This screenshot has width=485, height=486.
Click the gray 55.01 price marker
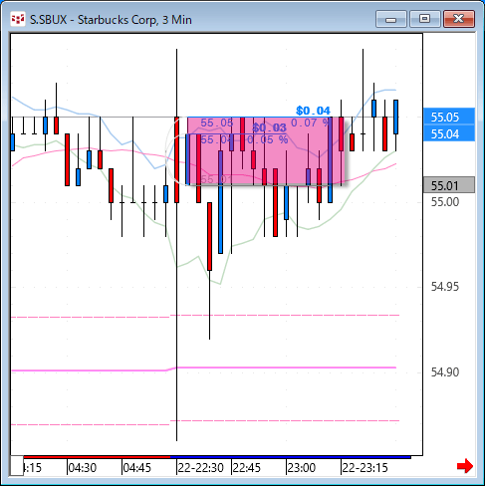(449, 185)
